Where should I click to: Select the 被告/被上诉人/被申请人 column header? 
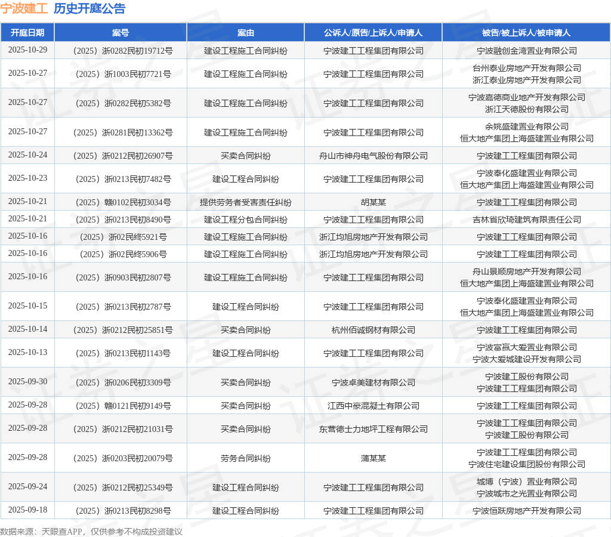(x=526, y=33)
